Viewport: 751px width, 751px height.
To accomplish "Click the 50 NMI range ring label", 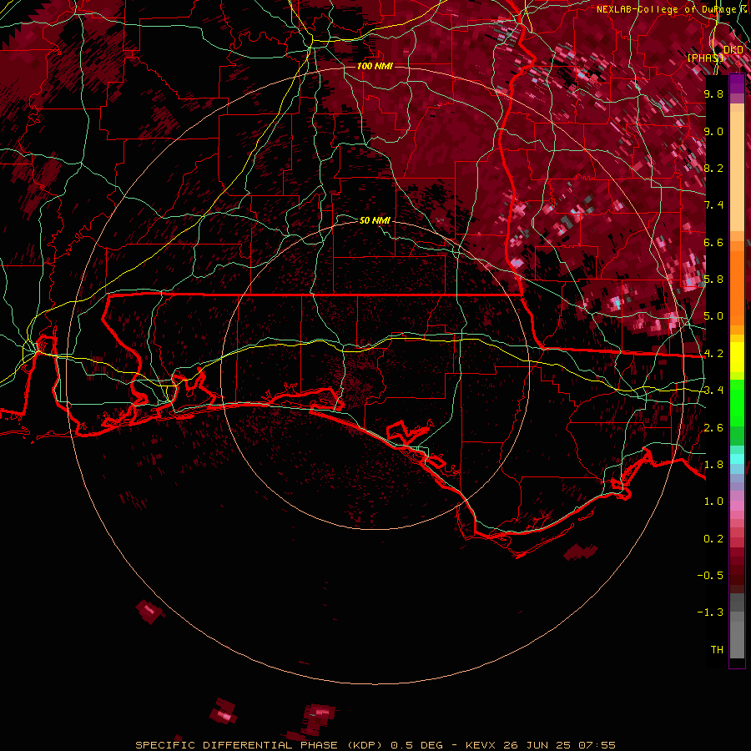I will pos(375,220).
